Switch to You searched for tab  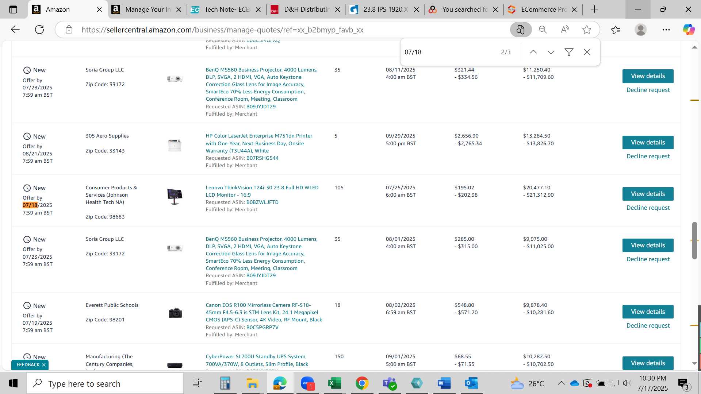coord(464,9)
